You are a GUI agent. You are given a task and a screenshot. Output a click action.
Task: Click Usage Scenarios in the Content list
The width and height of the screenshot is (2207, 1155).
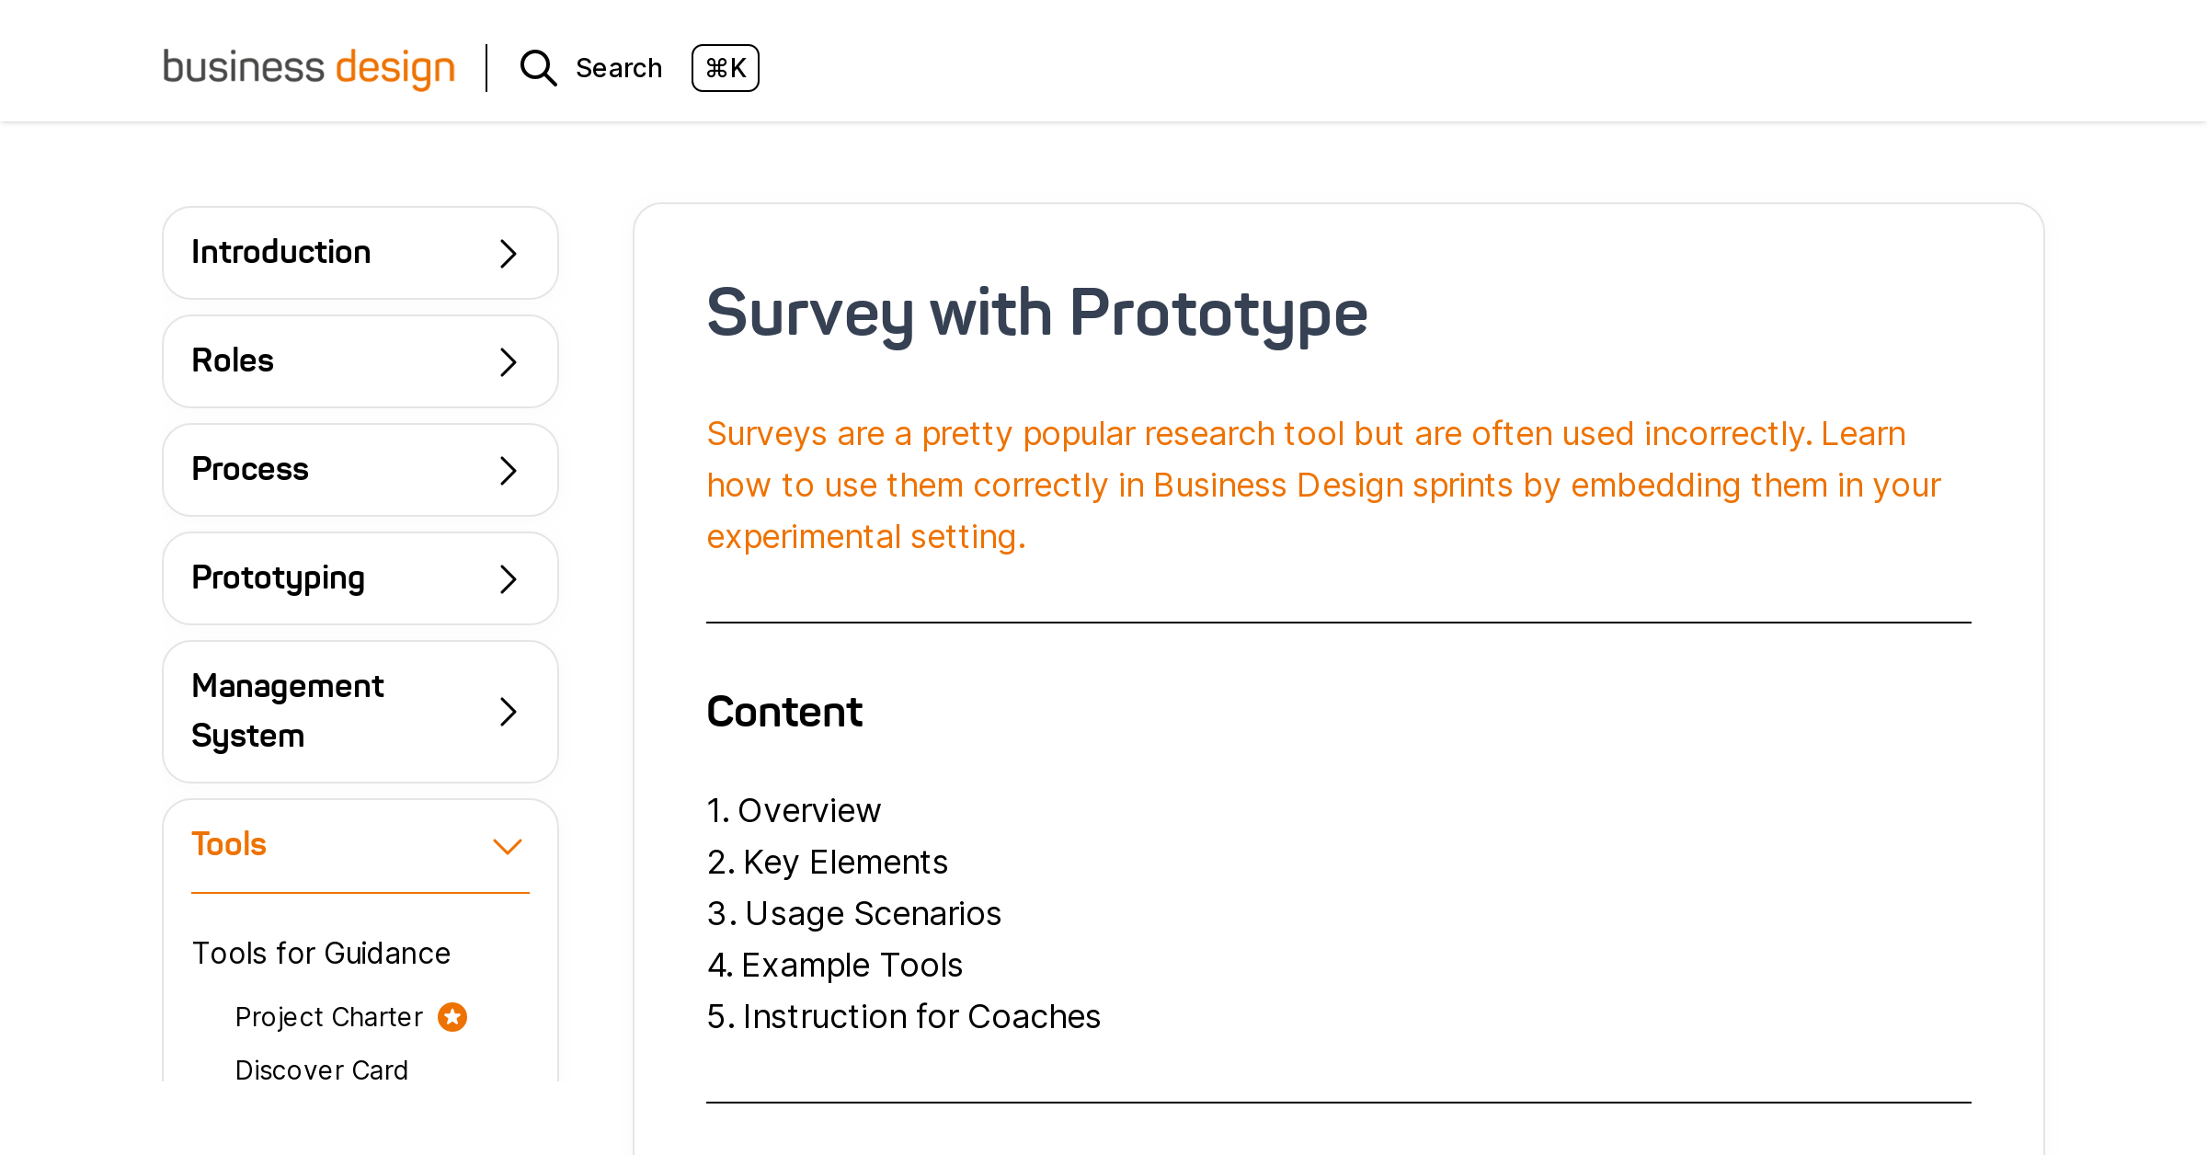click(x=872, y=914)
